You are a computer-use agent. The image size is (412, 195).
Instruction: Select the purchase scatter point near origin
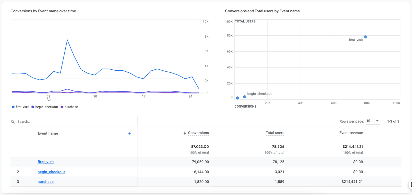click(238, 98)
